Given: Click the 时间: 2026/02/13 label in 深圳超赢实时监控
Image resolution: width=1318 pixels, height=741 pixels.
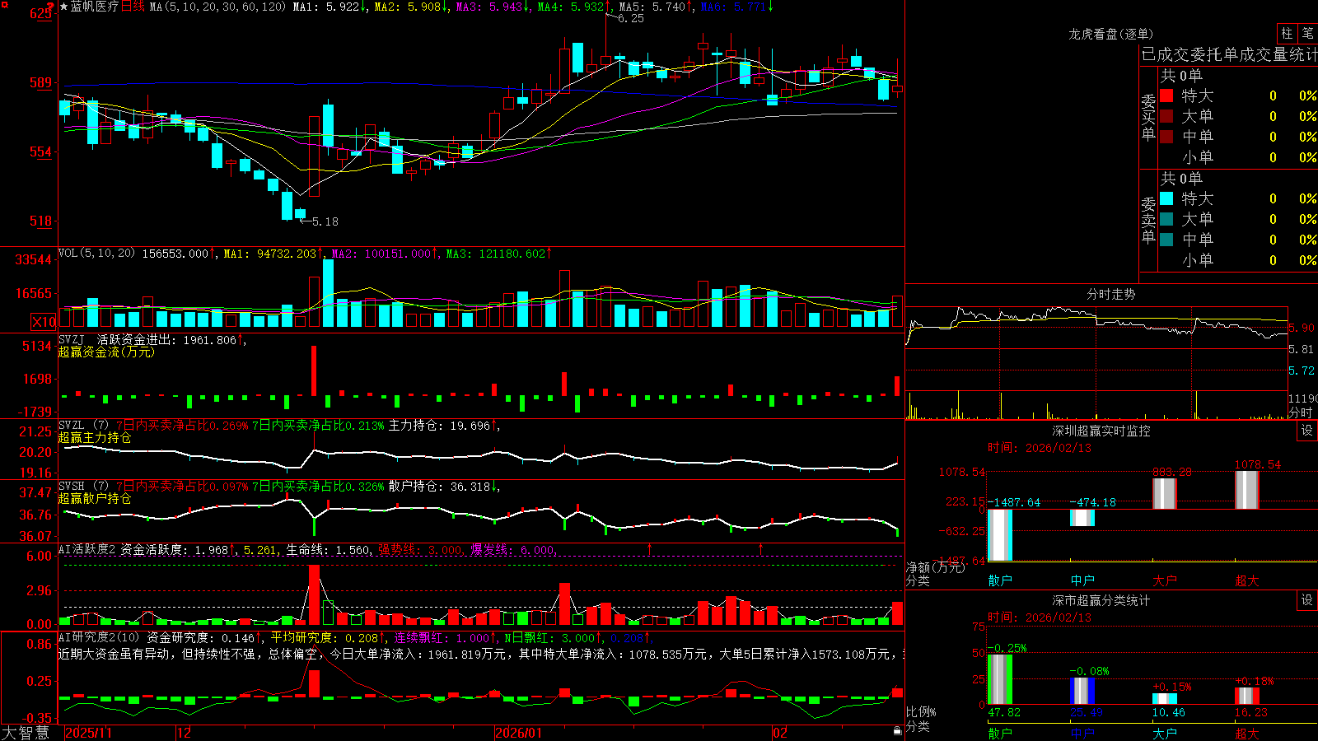Looking at the screenshot, I should [x=1040, y=448].
